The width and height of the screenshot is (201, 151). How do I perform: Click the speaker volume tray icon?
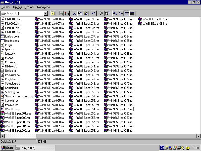pos(183,148)
